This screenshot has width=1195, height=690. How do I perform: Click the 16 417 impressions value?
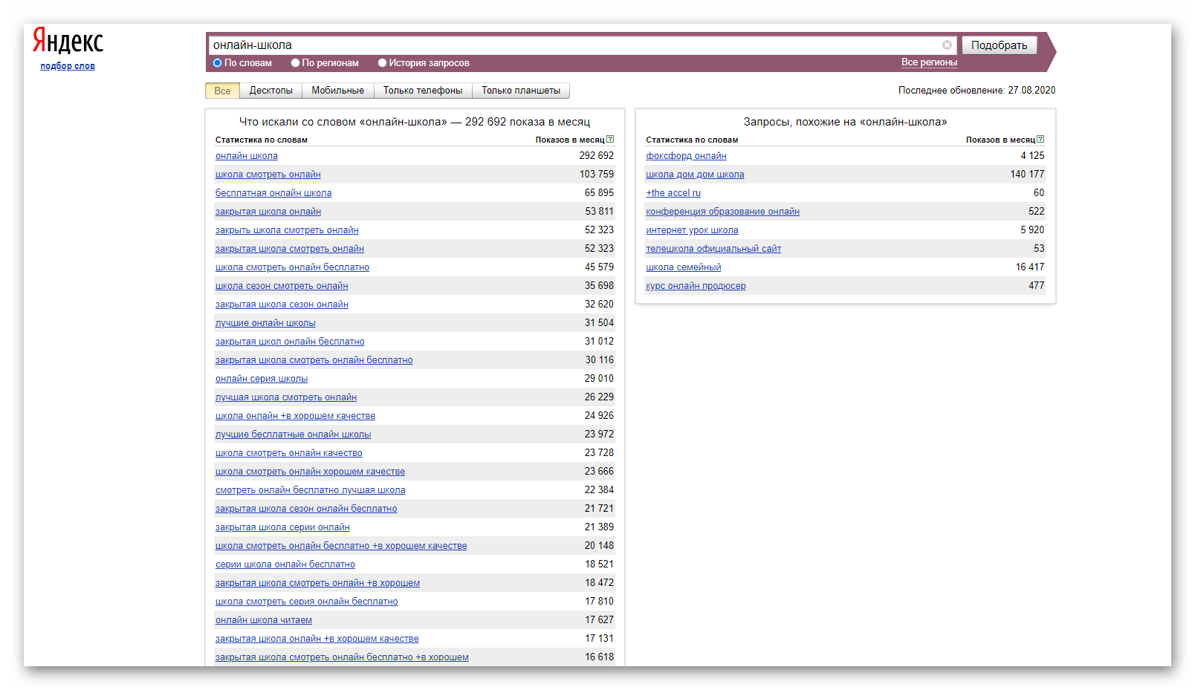[1030, 267]
